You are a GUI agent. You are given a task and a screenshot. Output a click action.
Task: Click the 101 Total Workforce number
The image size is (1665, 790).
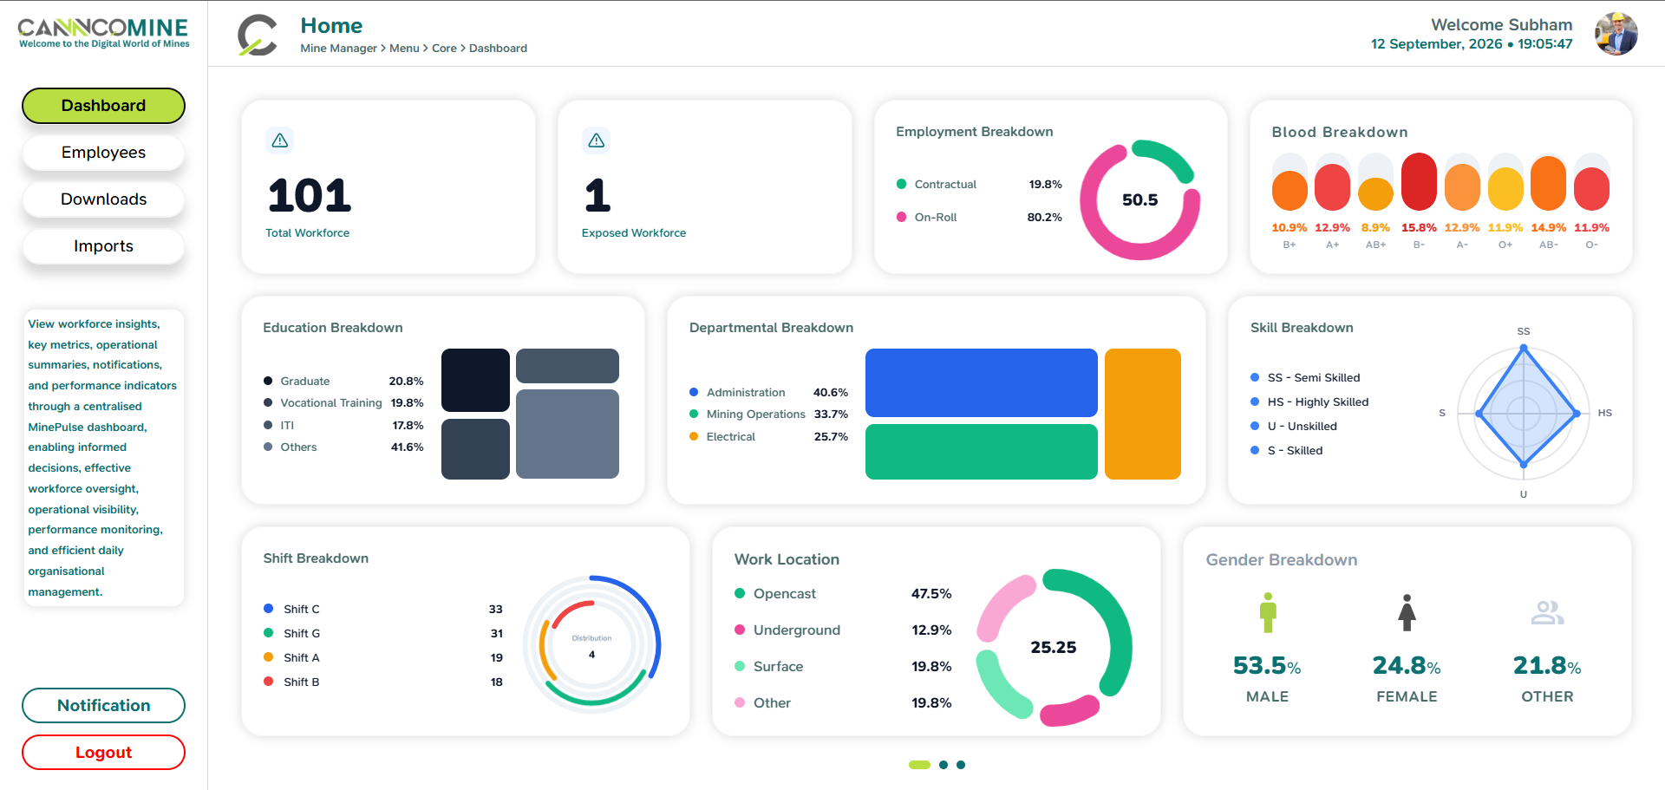point(310,196)
